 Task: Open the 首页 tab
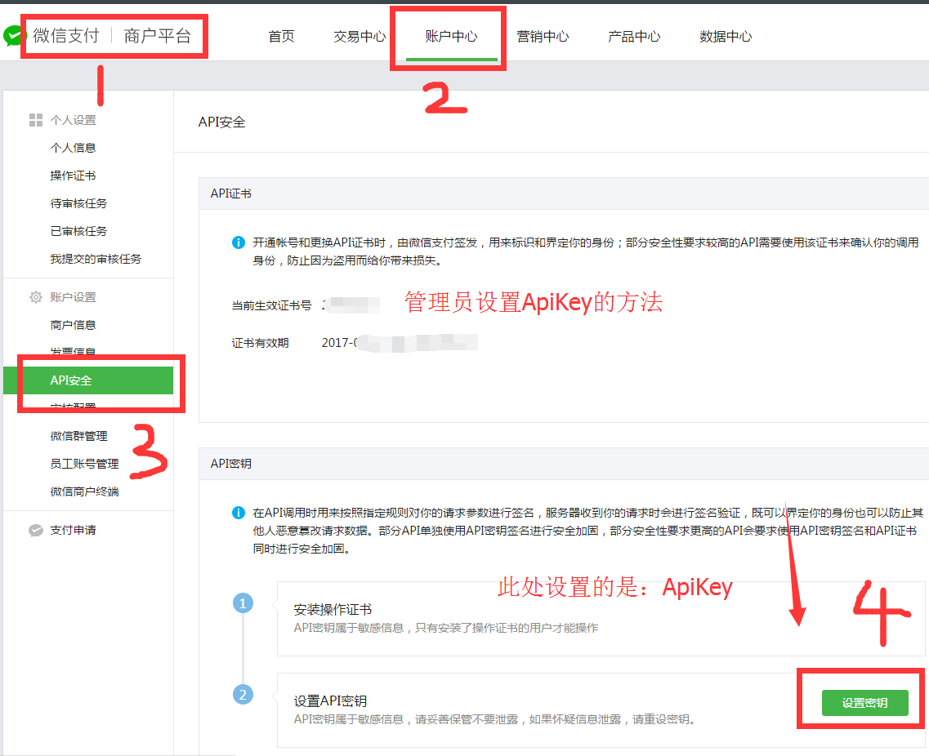281,36
